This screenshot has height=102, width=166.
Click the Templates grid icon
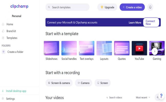click(x=3, y=38)
